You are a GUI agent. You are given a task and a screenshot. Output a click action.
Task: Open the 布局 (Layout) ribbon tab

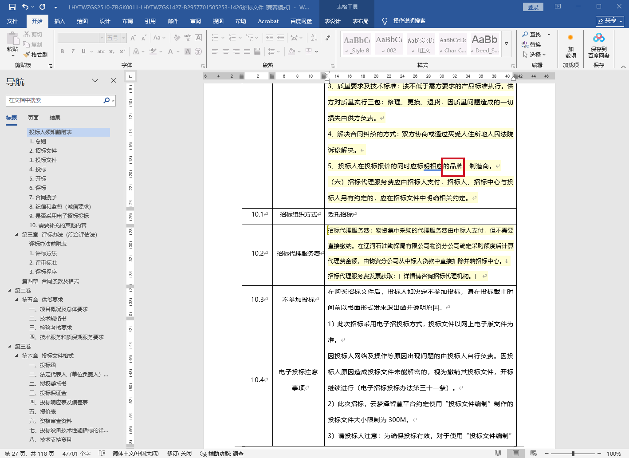click(128, 21)
